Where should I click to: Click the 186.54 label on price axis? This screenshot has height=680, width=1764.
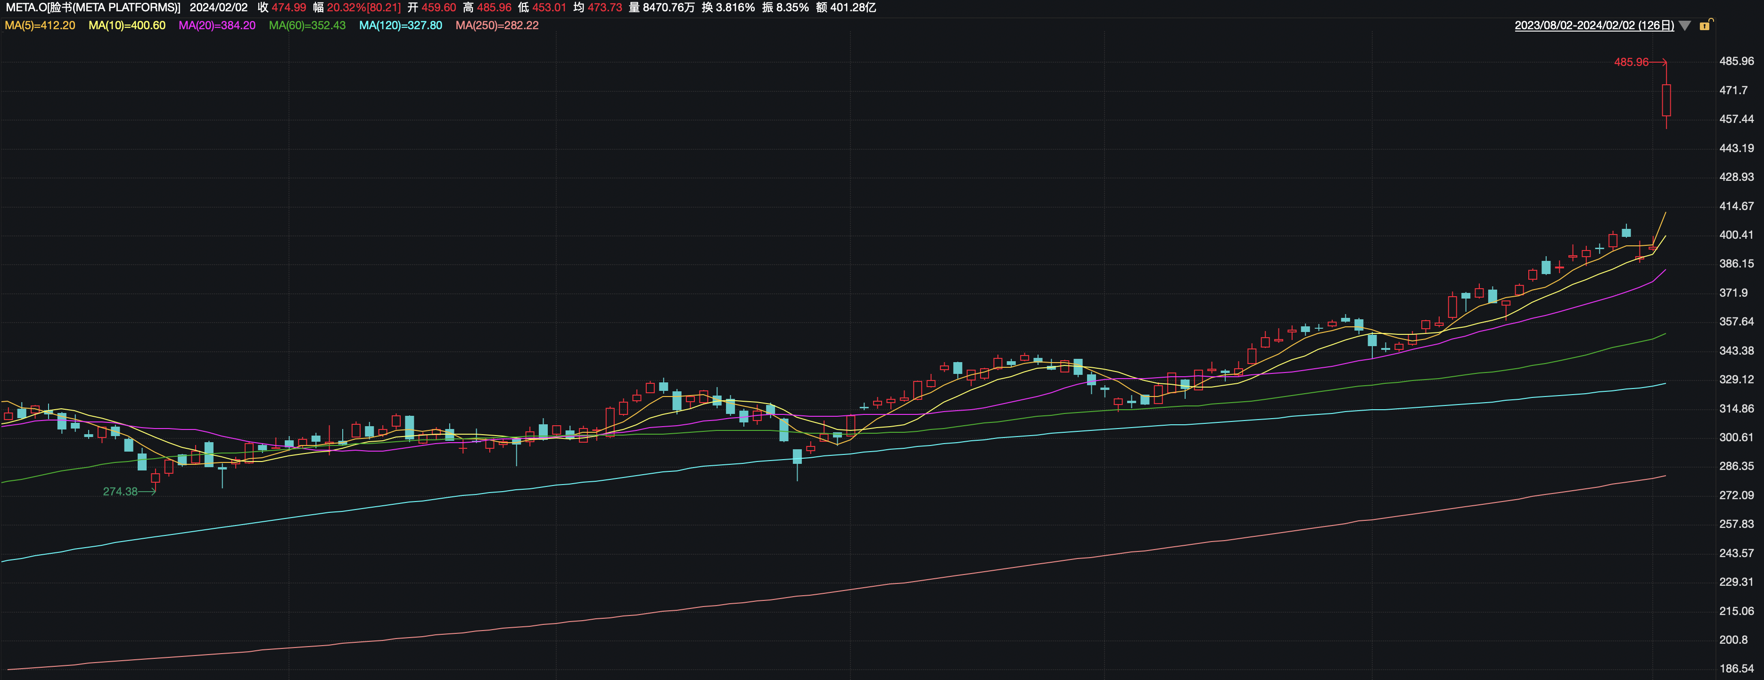(1736, 668)
